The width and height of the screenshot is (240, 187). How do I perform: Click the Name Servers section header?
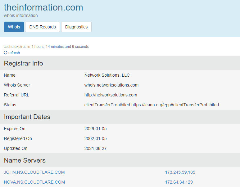(x=25, y=160)
